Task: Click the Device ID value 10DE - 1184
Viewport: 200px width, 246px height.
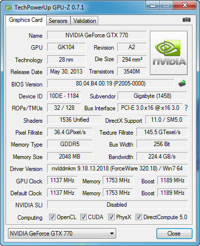Action: (64, 96)
